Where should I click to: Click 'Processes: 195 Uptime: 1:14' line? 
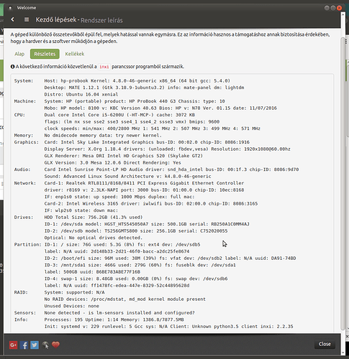(x=114, y=320)
